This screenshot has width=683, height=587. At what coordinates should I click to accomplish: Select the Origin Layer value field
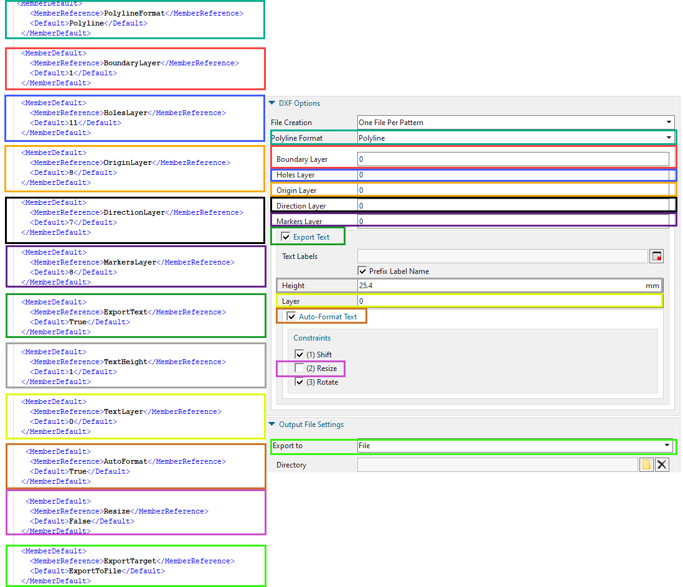coord(514,190)
